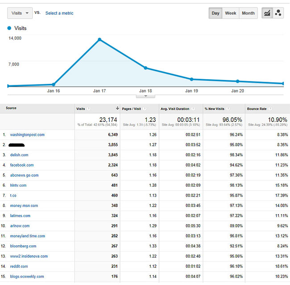Open bloomberg.com source link

point(23,246)
